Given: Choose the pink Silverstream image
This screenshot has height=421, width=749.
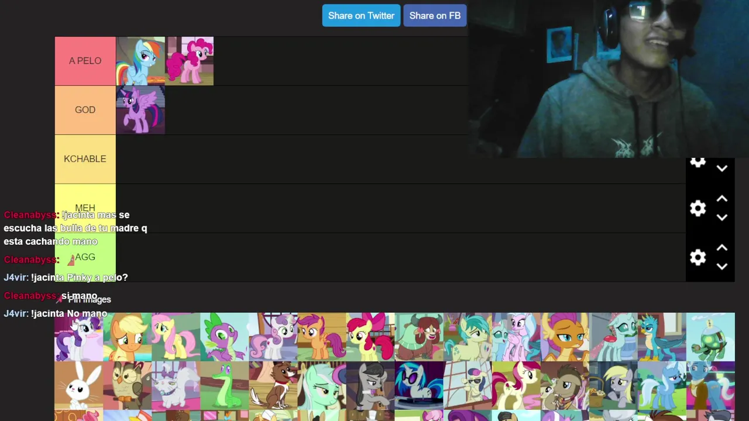Looking at the screenshot, I should [x=516, y=337].
